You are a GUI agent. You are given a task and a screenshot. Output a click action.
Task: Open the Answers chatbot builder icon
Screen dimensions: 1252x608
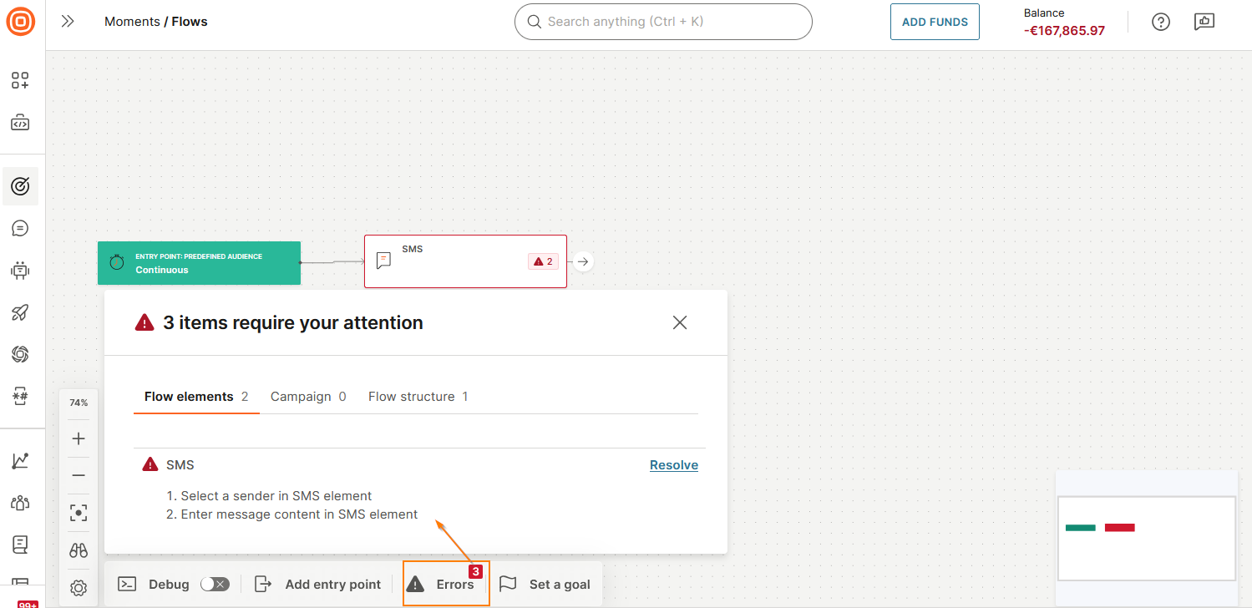coord(20,270)
